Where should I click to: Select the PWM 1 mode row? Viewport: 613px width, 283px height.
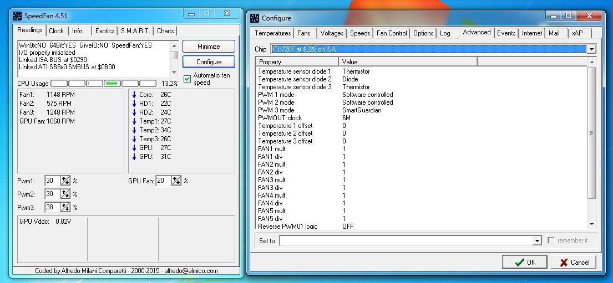coord(422,95)
